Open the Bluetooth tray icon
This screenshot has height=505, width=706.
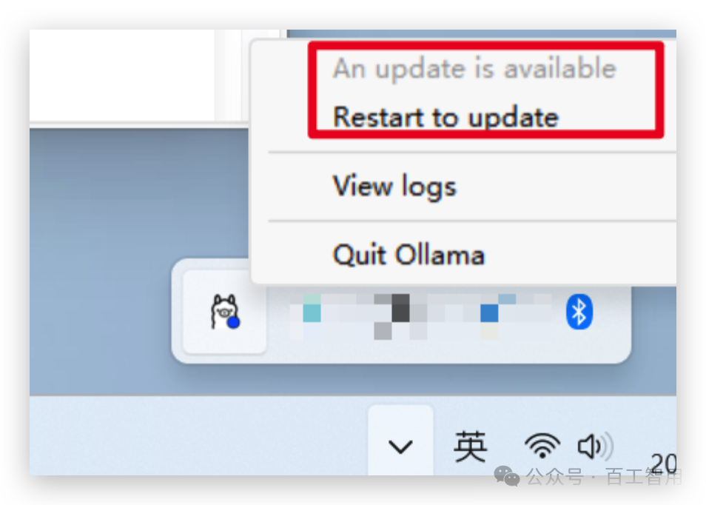click(579, 312)
